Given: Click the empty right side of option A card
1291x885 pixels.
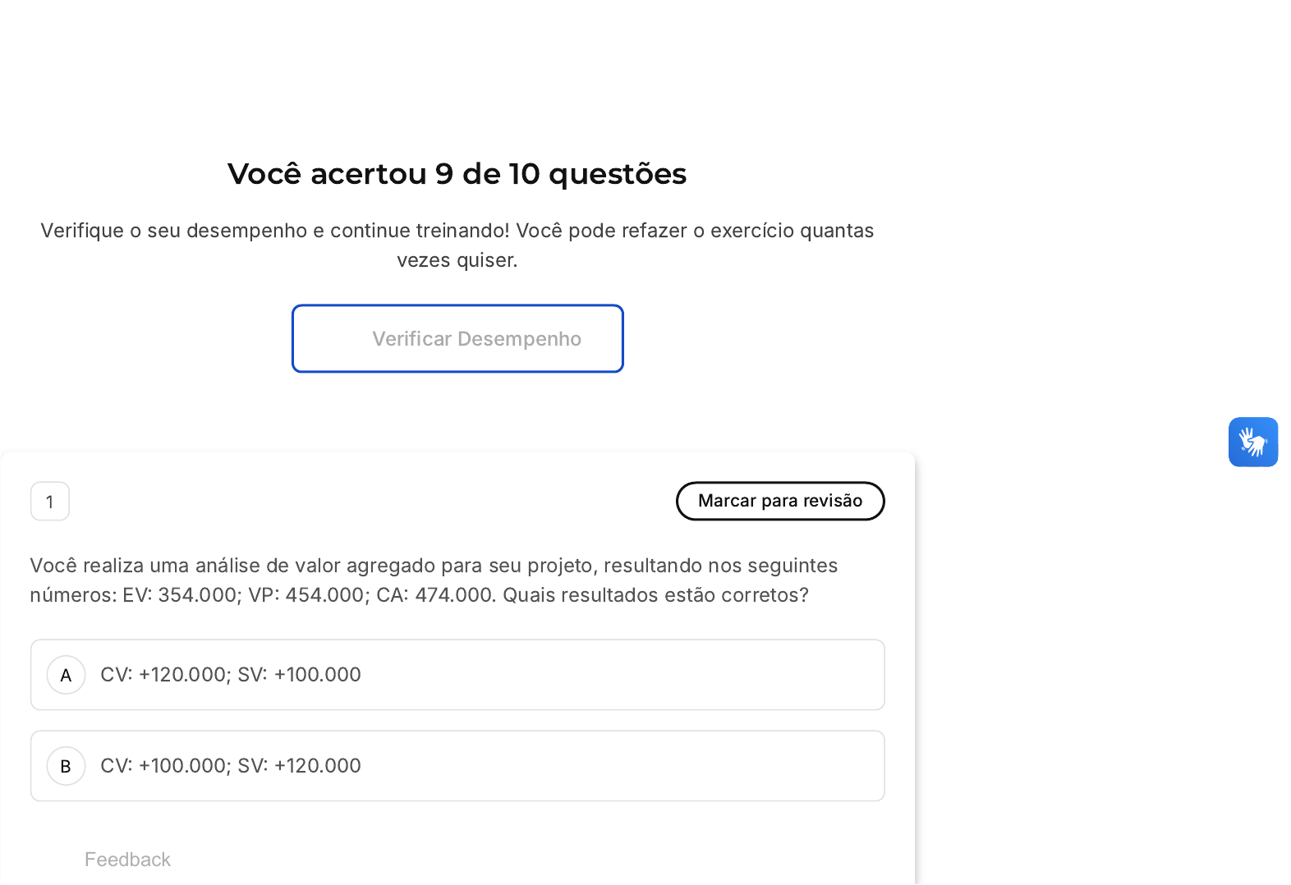Looking at the screenshot, I should (657, 675).
